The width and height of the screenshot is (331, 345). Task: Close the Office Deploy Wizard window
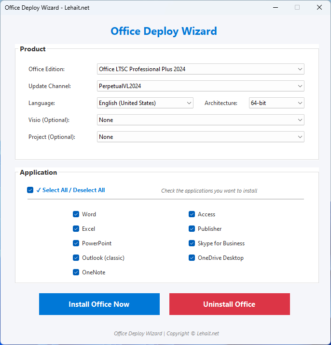pos(319,7)
